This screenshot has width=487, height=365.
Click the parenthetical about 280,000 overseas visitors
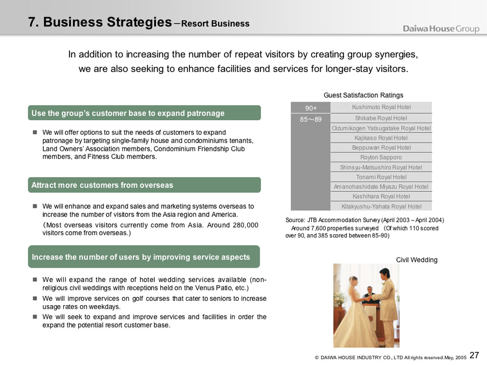tap(150, 229)
